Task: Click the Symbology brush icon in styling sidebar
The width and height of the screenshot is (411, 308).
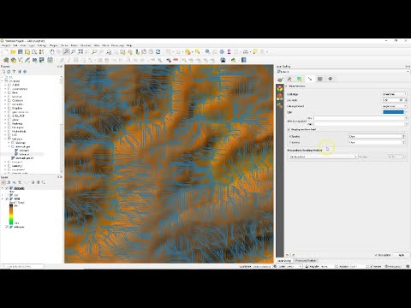Action: tap(280, 80)
